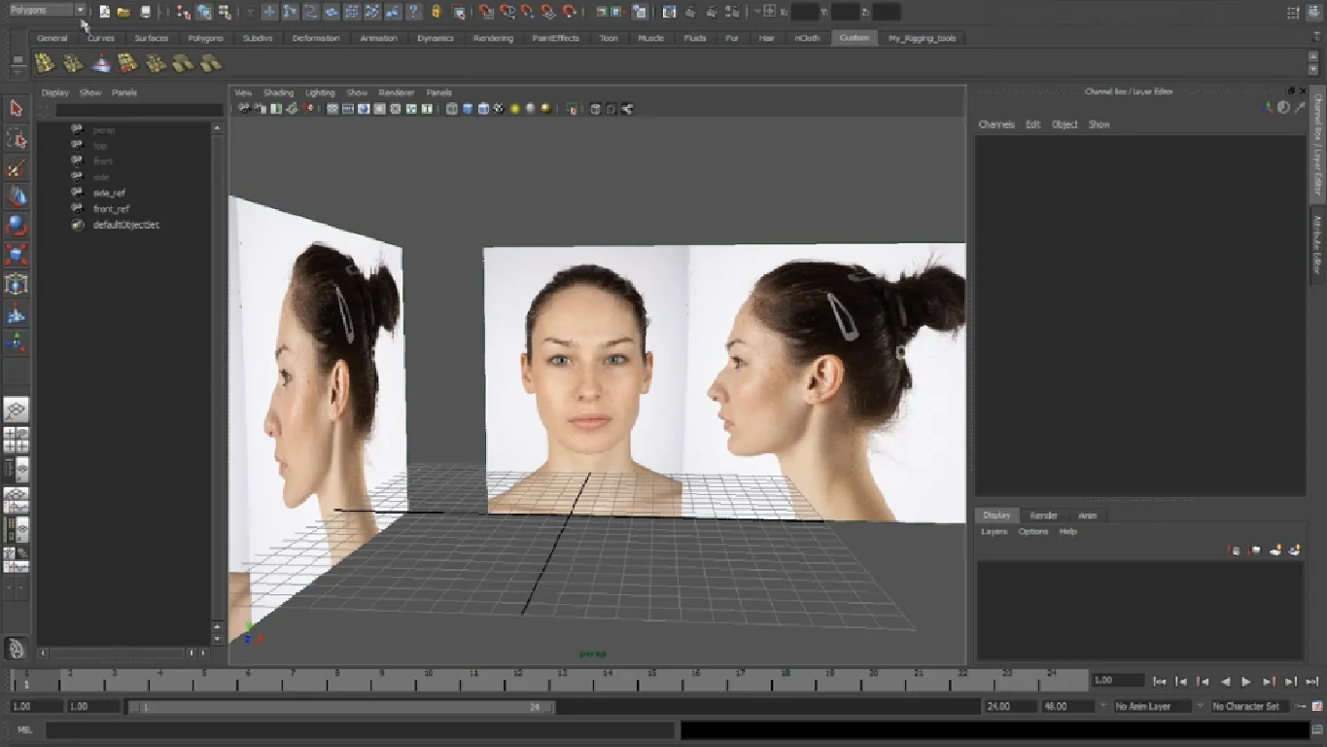Toggle snap to points magnet icon
The height and width of the screenshot is (747, 1327).
click(x=527, y=12)
